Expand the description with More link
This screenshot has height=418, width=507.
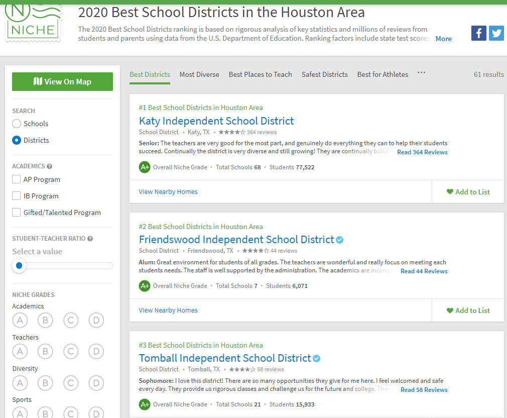click(x=444, y=39)
